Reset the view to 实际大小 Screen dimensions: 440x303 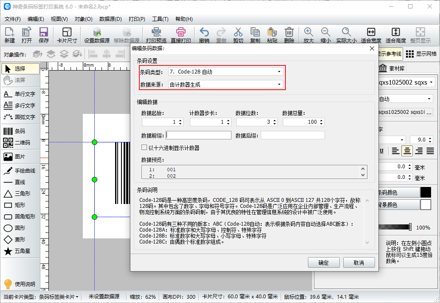[346, 35]
